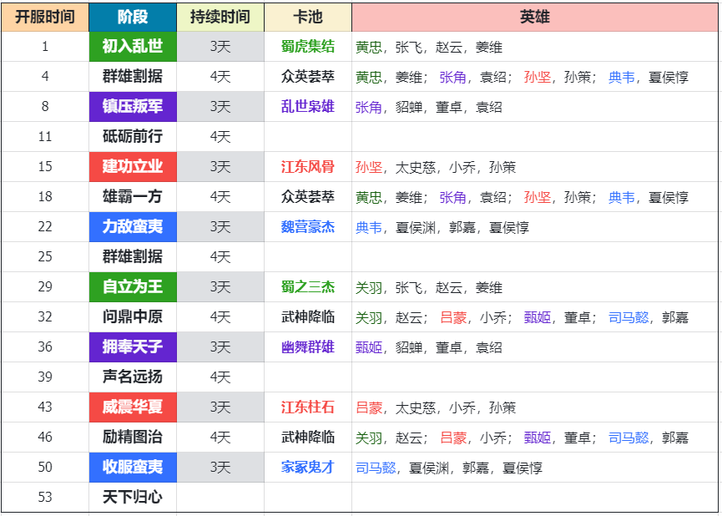Click opening day 8 cell

coord(45,106)
